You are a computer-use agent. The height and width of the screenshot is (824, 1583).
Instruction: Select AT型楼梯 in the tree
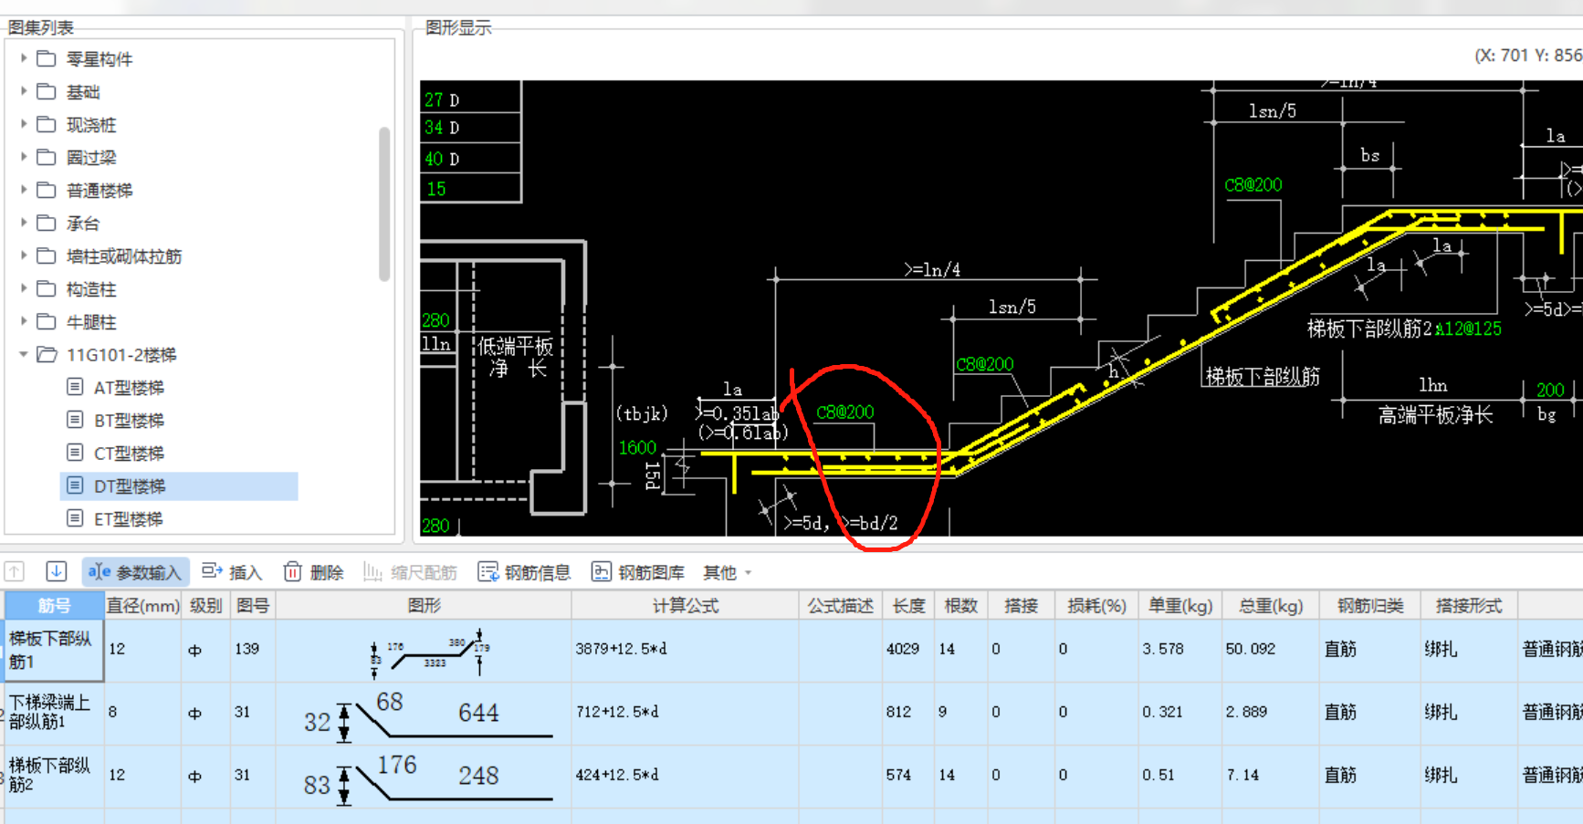(129, 388)
